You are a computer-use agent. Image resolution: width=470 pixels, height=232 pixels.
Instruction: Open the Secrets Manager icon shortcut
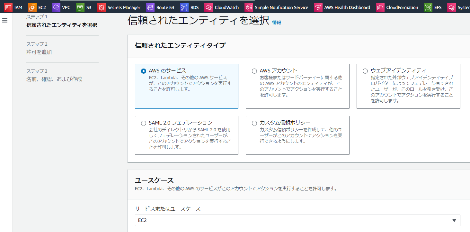101,7
